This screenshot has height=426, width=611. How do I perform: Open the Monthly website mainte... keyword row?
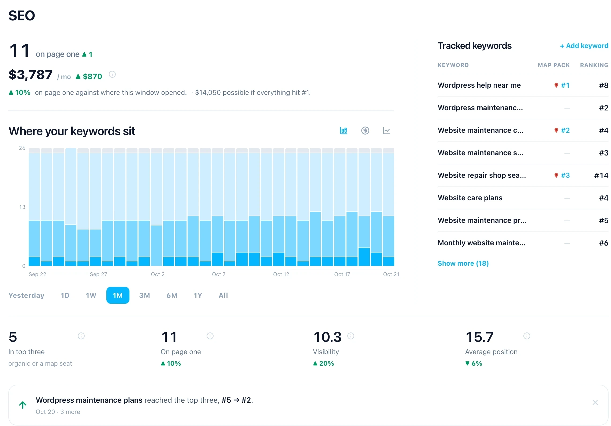523,243
